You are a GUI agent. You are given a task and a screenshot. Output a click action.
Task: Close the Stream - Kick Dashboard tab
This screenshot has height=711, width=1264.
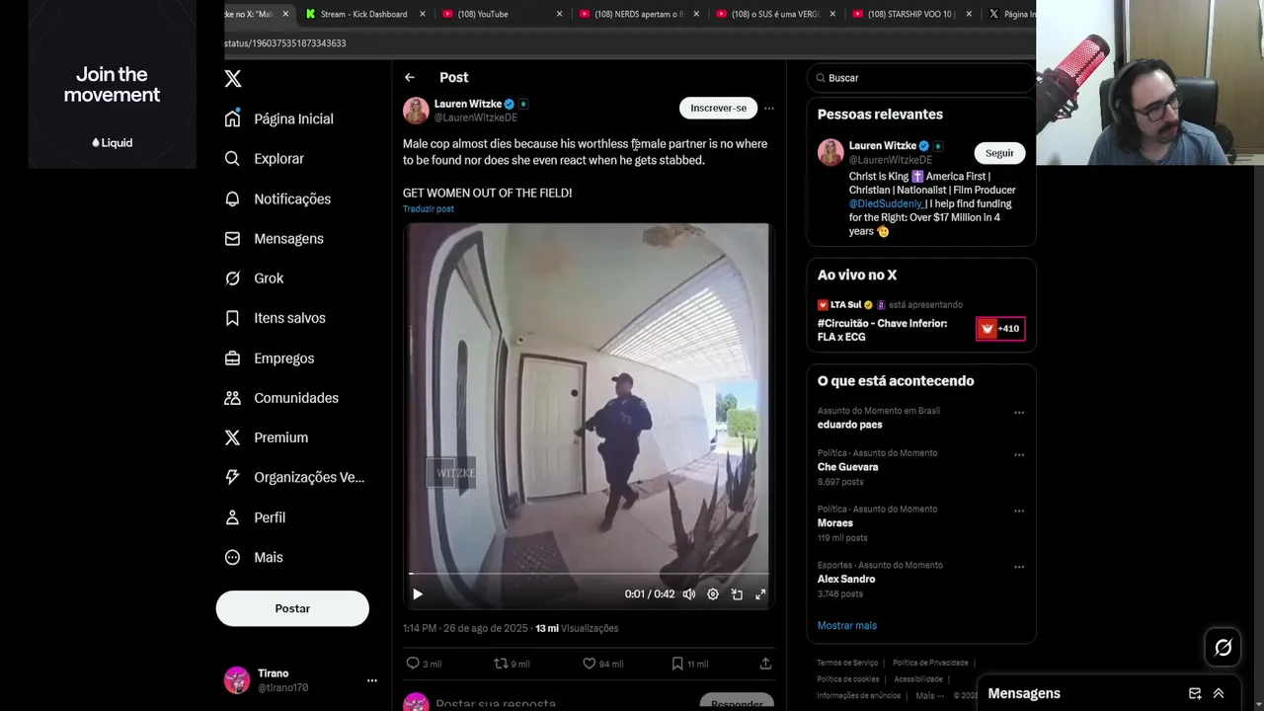[x=423, y=14]
